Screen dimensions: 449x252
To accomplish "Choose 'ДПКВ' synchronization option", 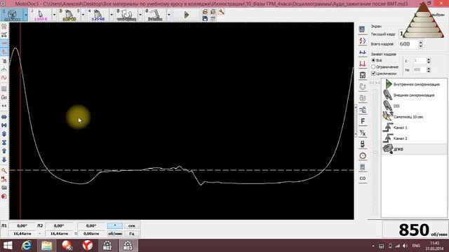I will pyautogui.click(x=415, y=149).
